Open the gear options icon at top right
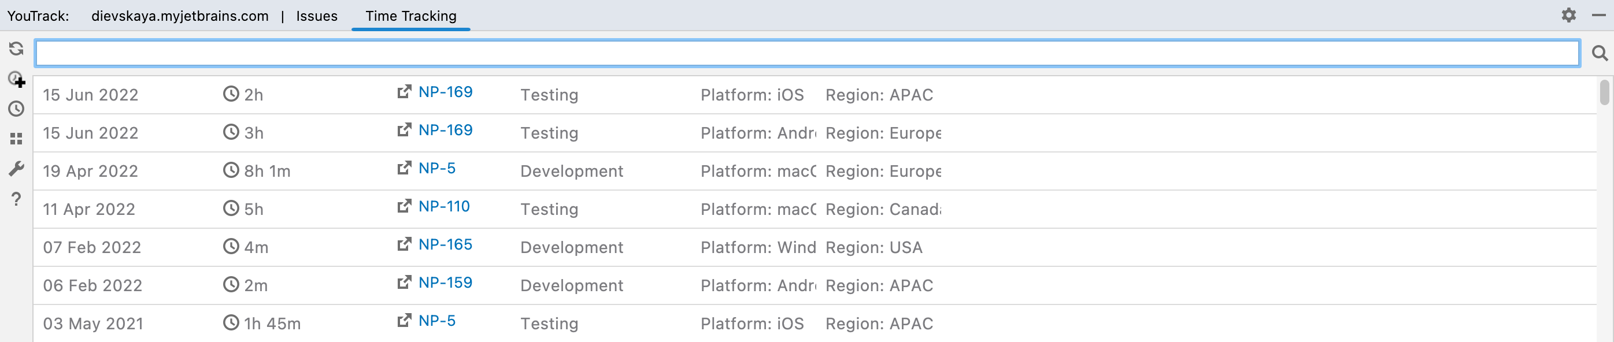The width and height of the screenshot is (1614, 342). click(x=1568, y=15)
